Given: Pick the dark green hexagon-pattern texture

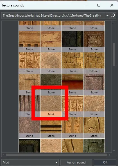Looking at the screenshot, I should point(72,41).
